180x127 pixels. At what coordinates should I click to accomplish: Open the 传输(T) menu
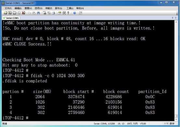pos(49,8)
